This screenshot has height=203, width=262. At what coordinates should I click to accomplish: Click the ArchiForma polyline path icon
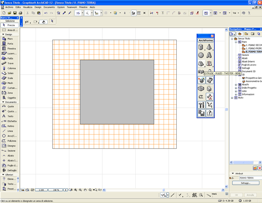[x=210, y=105]
